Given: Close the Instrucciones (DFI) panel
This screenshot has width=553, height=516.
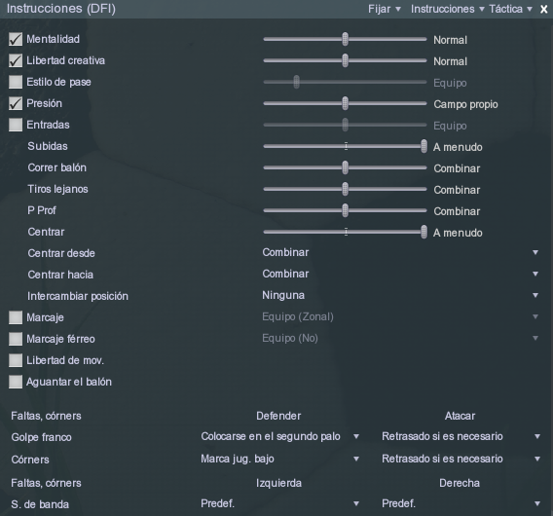Looking at the screenshot, I should [x=543, y=9].
